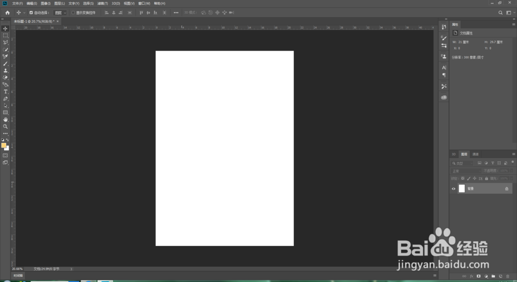Enable the 显示变换控件 checkbox

[73, 13]
